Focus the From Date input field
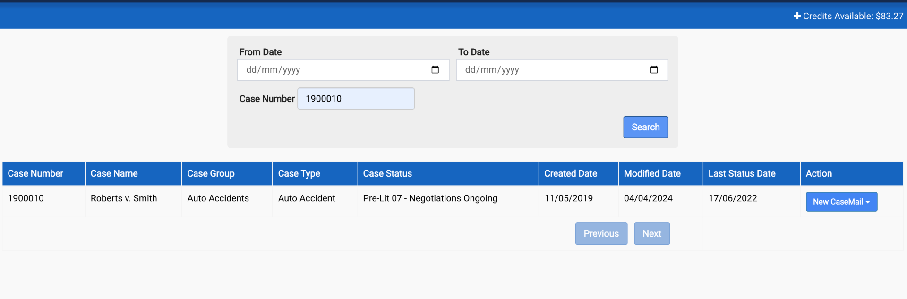The width and height of the screenshot is (907, 299). click(331, 70)
